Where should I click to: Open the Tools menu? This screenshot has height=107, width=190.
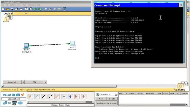[x=24, y=5]
